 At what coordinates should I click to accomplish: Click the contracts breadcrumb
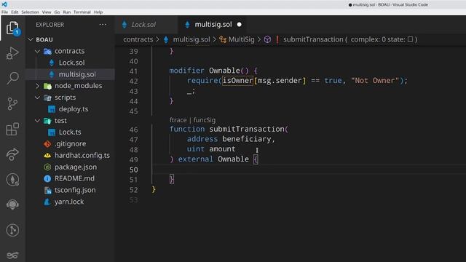click(x=138, y=39)
